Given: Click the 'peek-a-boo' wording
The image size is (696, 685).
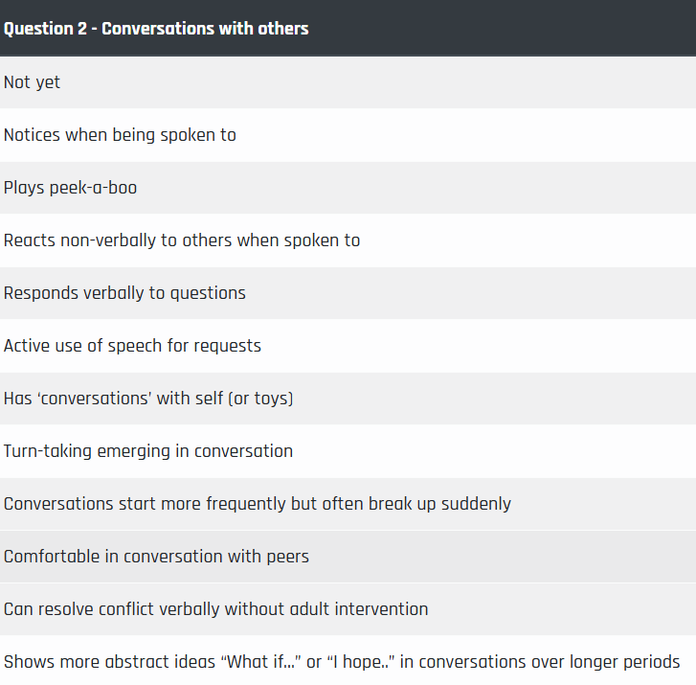Looking at the screenshot, I should click(93, 189).
